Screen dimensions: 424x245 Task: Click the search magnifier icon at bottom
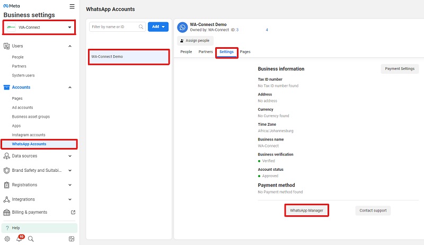31,239
